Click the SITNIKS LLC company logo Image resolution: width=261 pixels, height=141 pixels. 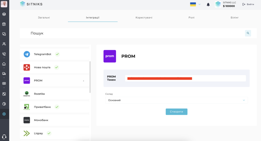pyautogui.click(x=218, y=4)
